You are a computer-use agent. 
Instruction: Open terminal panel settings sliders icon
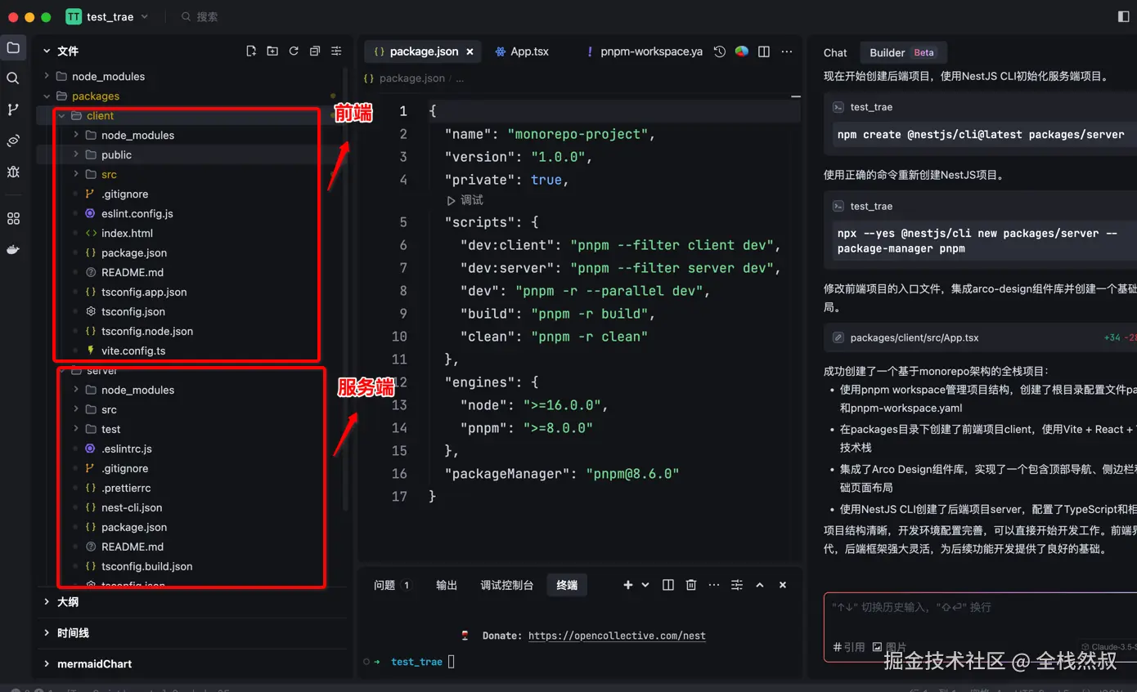737,585
